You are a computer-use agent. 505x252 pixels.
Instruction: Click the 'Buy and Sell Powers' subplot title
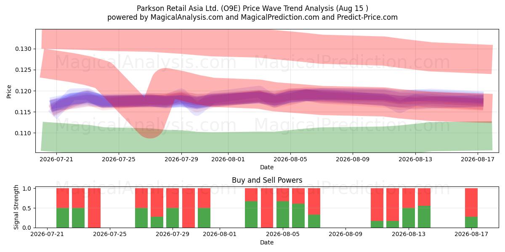(267, 180)
